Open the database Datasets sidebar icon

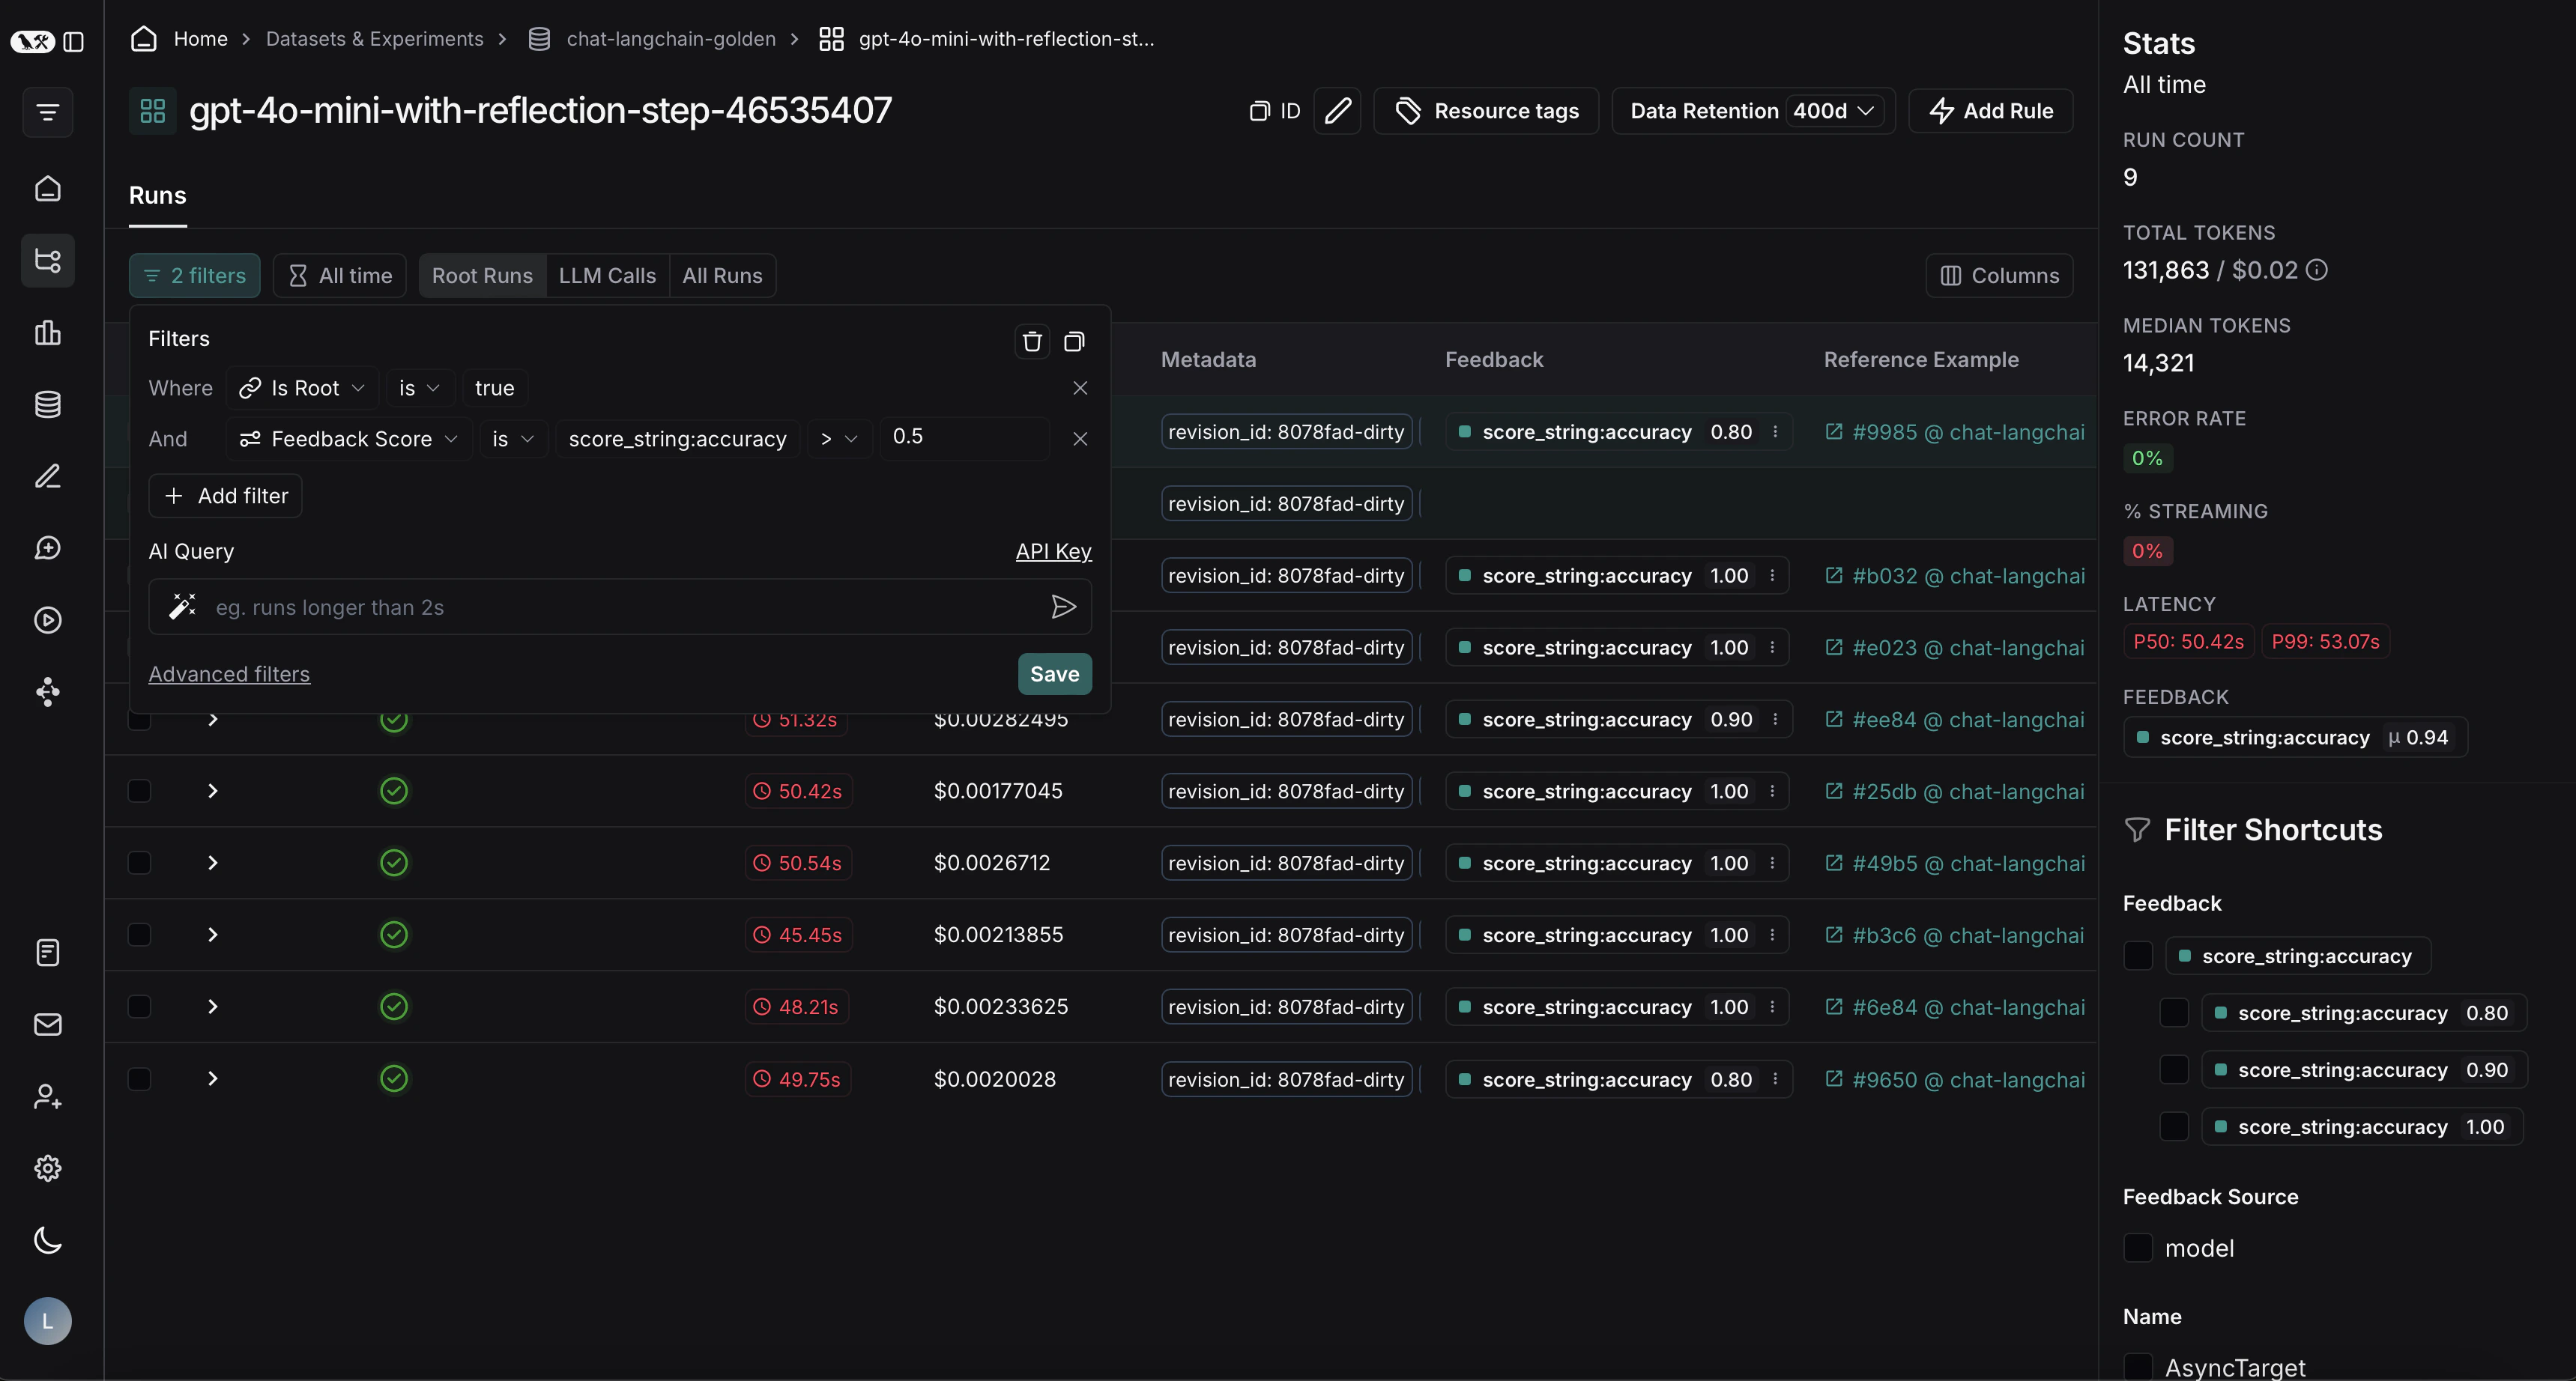coord(48,404)
